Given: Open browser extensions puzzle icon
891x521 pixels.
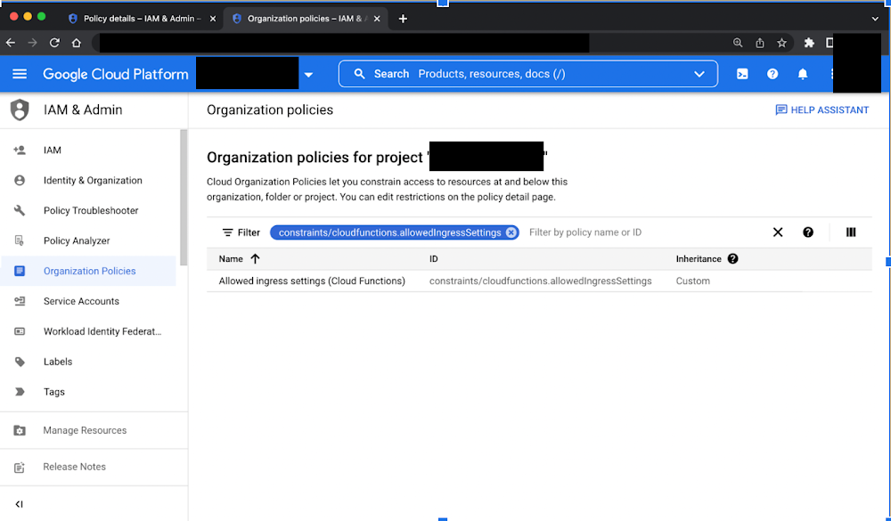Looking at the screenshot, I should [x=809, y=43].
